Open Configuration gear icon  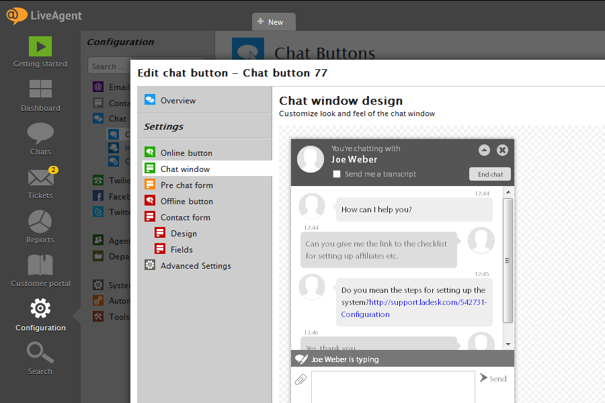point(40,308)
